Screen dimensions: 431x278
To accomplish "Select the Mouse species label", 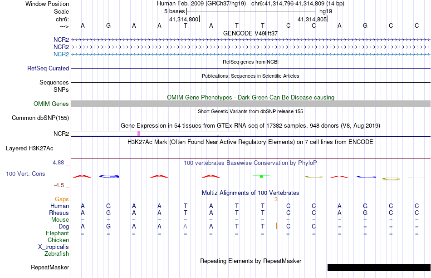I will [x=60, y=220].
